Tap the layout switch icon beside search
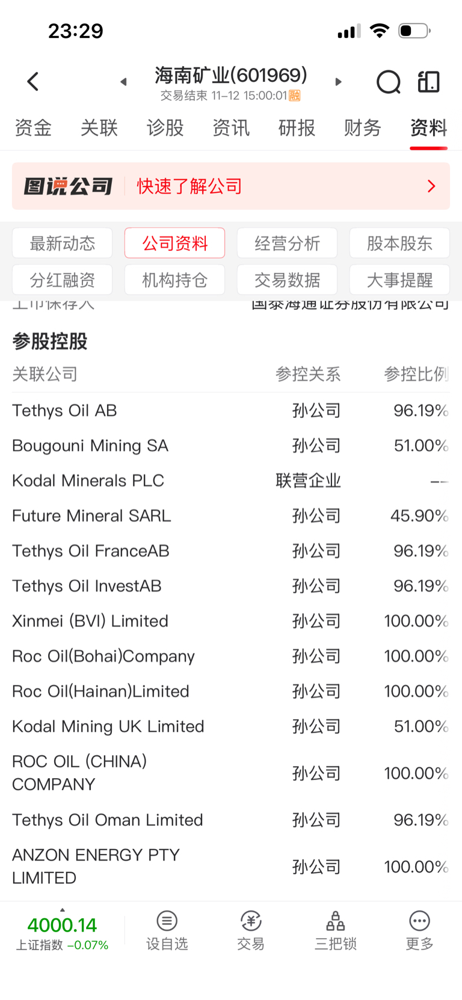The image size is (462, 1000). tap(428, 82)
